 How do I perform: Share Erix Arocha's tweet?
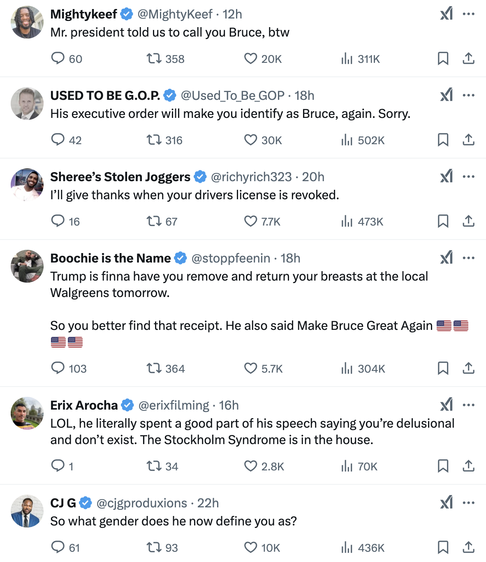pos(468,466)
